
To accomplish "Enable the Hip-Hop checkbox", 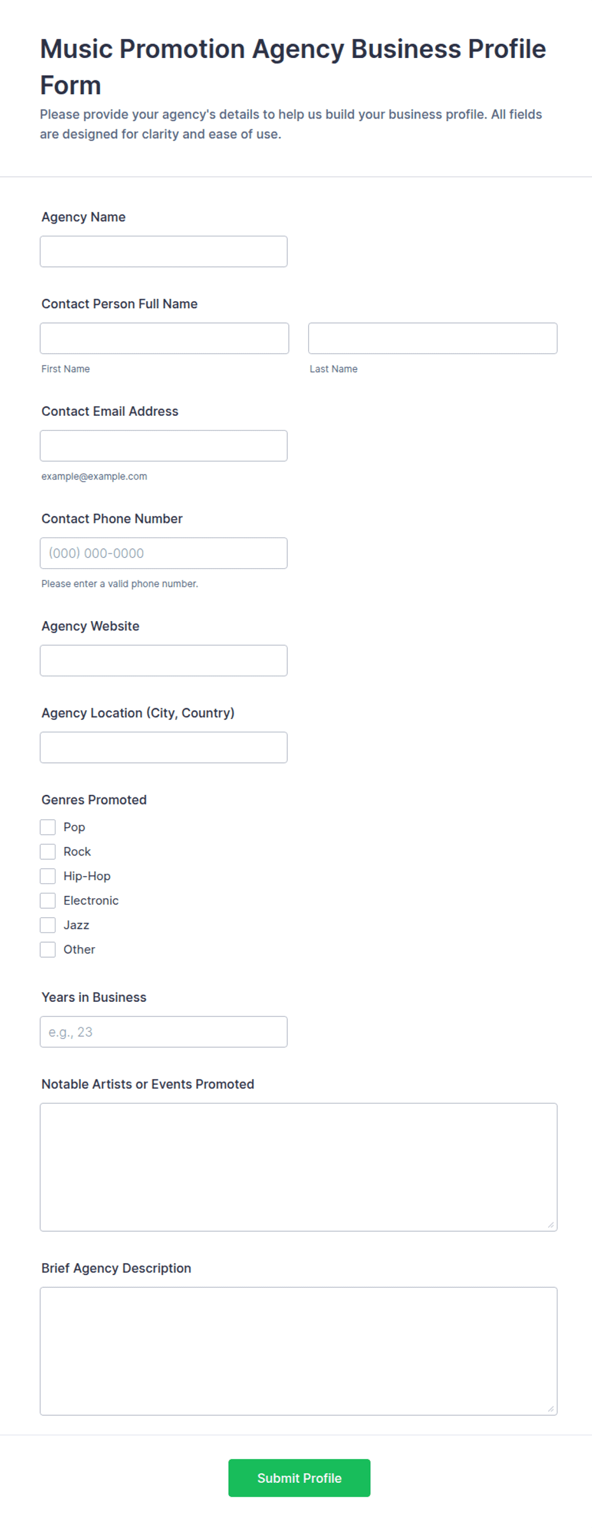I will click(48, 876).
